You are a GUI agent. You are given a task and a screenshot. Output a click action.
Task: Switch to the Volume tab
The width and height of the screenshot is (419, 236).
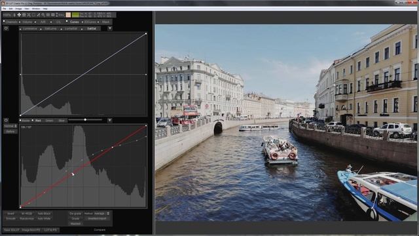[27, 22]
